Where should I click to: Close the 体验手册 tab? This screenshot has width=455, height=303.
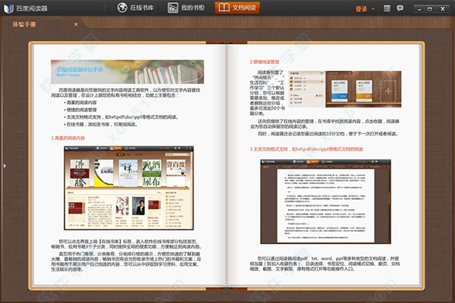click(x=76, y=24)
